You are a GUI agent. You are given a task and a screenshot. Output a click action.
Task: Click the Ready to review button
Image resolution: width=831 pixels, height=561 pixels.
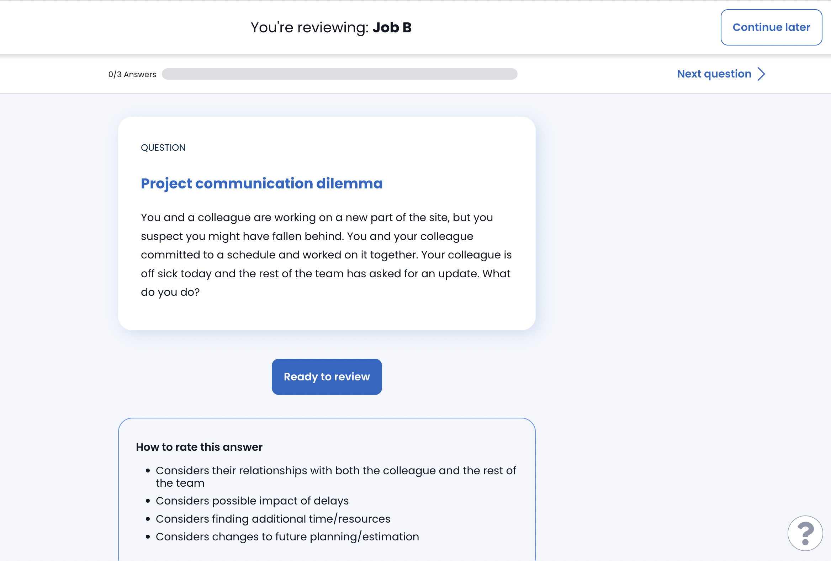tap(327, 376)
